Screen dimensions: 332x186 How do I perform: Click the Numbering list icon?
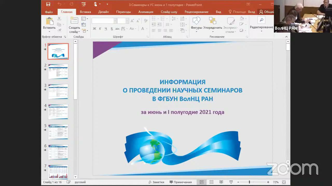(x=162, y=19)
